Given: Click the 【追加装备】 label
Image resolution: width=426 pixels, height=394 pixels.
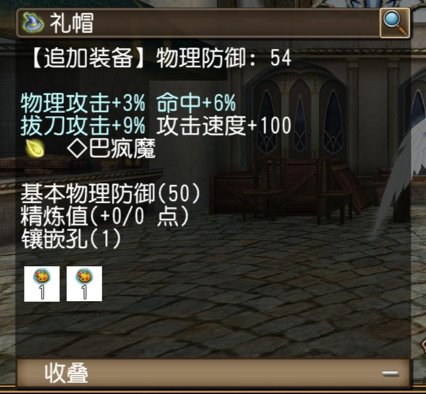Looking at the screenshot, I should [x=89, y=57].
